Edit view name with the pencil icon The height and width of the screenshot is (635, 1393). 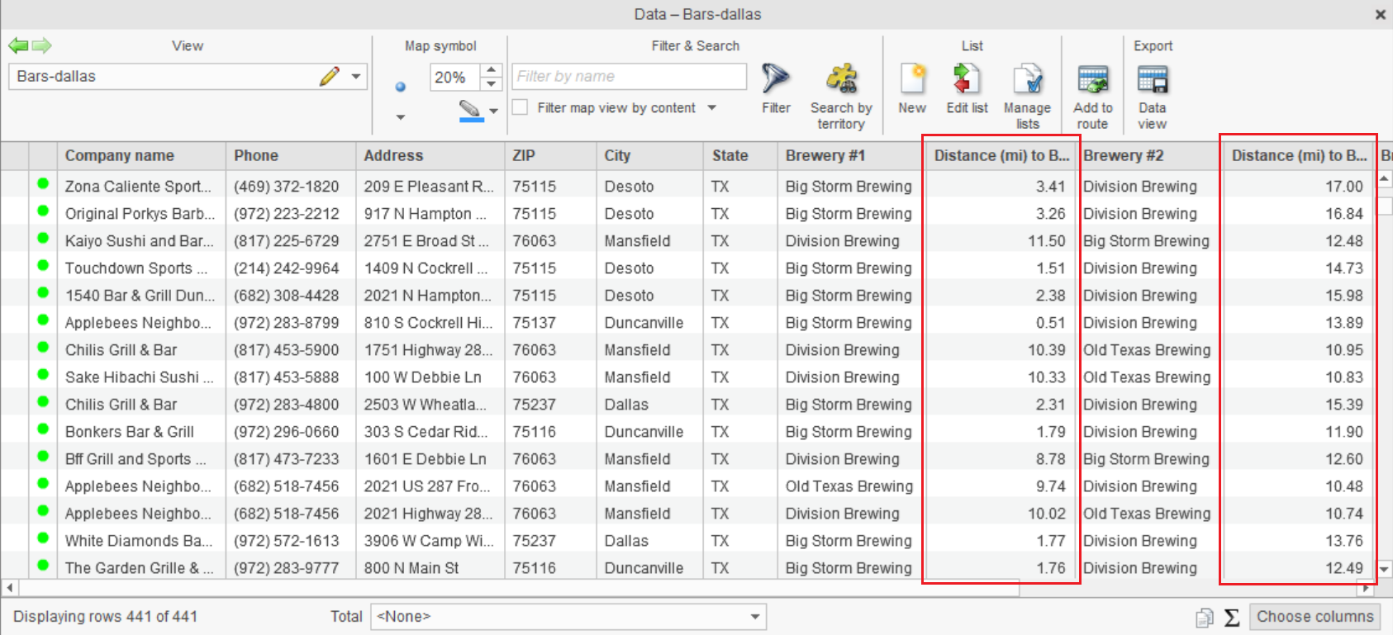[330, 76]
